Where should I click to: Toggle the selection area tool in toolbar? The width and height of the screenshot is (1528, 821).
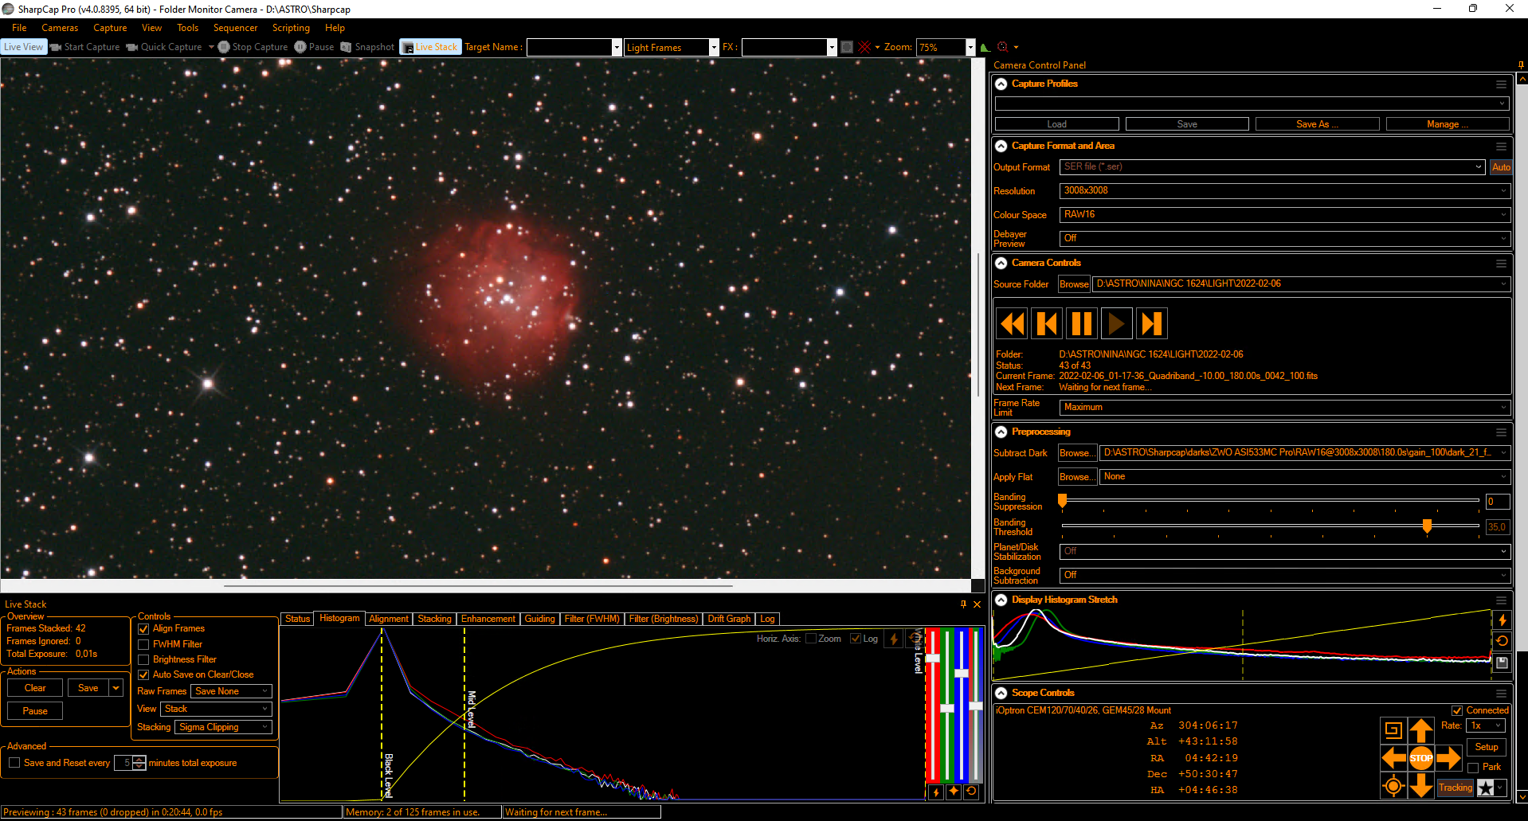pyautogui.click(x=847, y=47)
